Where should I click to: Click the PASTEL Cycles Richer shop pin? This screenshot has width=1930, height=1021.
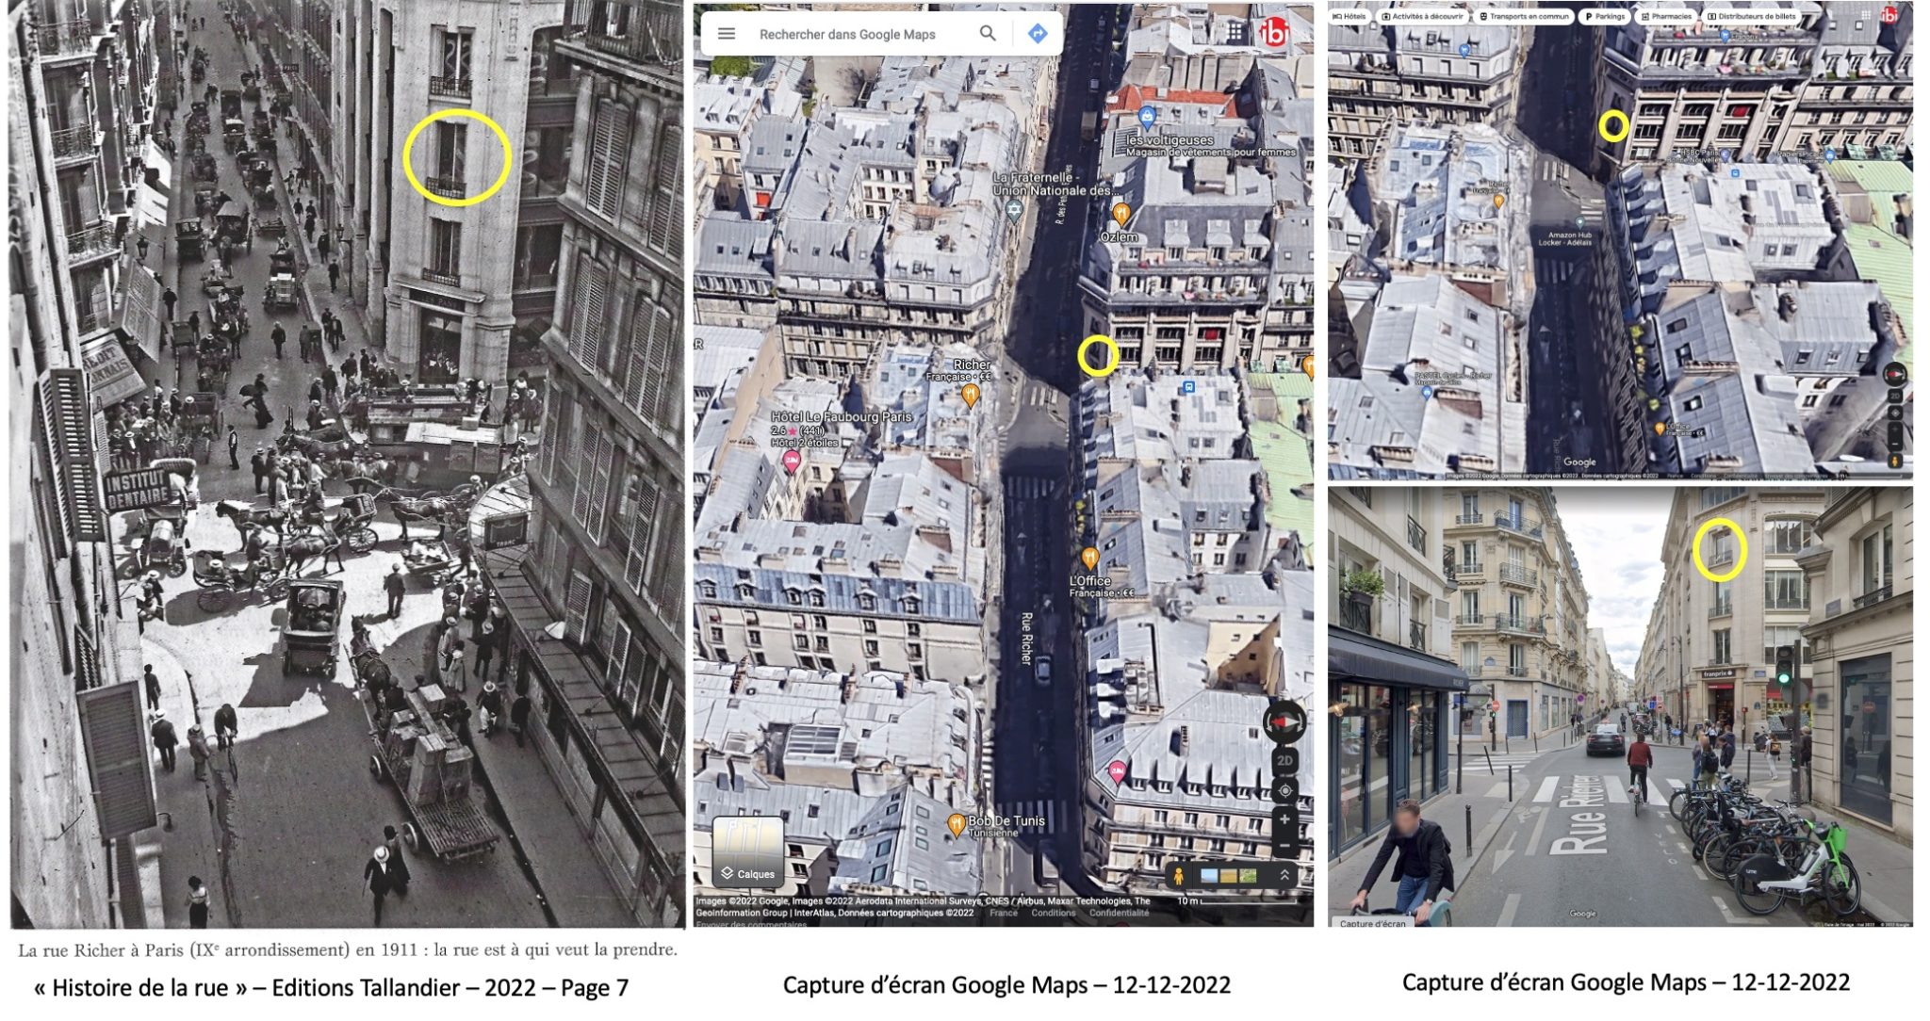(1429, 392)
